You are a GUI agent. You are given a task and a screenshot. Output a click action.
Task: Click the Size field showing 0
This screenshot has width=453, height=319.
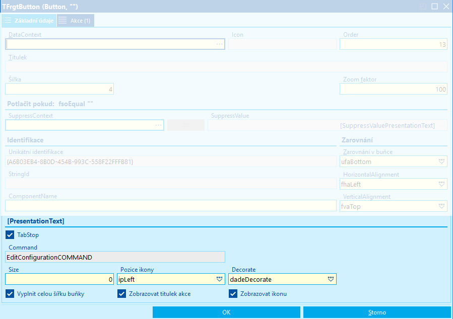pyautogui.click(x=59, y=279)
